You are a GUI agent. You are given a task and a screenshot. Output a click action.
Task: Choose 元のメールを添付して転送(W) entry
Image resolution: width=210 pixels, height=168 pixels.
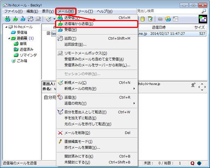pyautogui.click(x=97, y=124)
